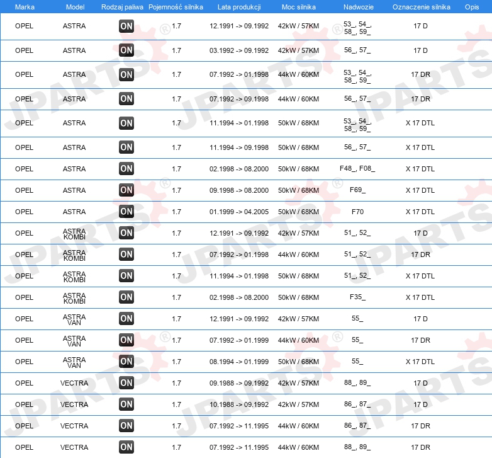Select the ON icon in the ASTRA VAN 17 D row

coord(126,319)
